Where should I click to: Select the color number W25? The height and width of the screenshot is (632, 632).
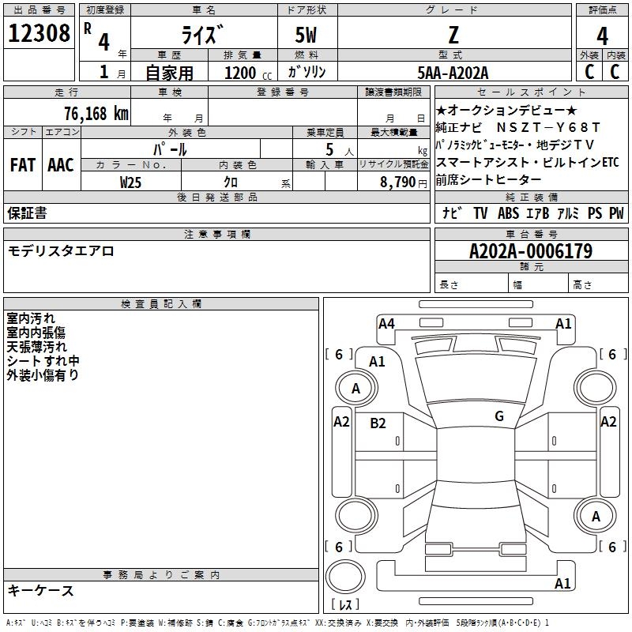[x=130, y=182]
